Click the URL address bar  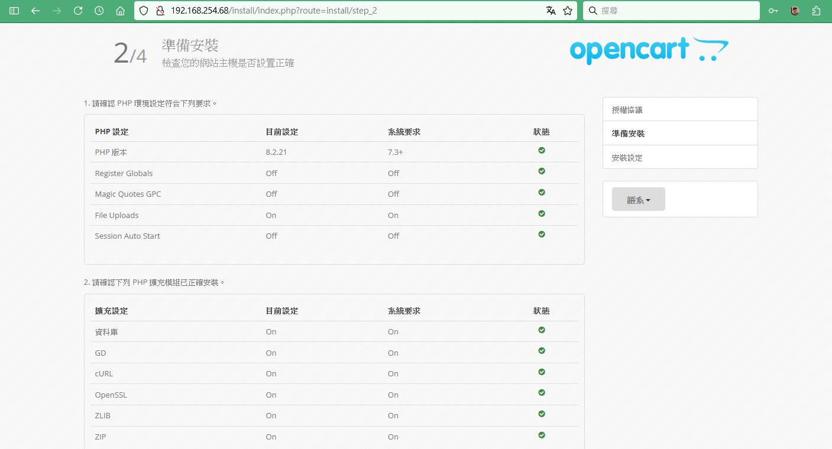[x=355, y=11]
